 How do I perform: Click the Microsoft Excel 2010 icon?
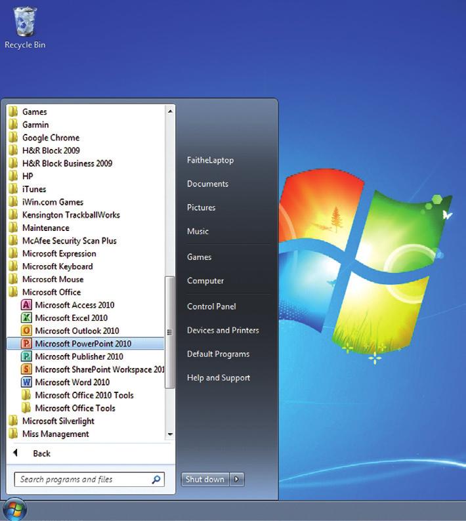tap(26, 318)
